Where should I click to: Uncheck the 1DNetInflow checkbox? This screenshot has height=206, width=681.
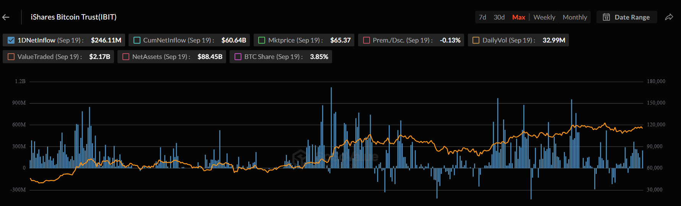(x=11, y=40)
